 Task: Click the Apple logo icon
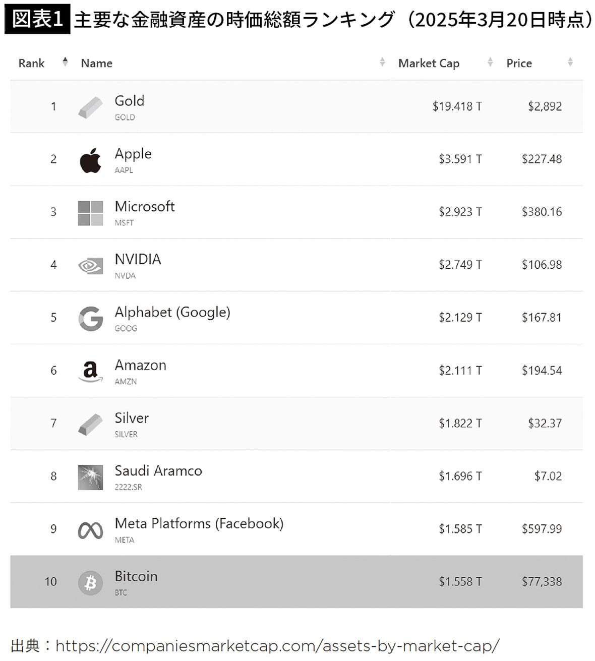[x=90, y=160]
